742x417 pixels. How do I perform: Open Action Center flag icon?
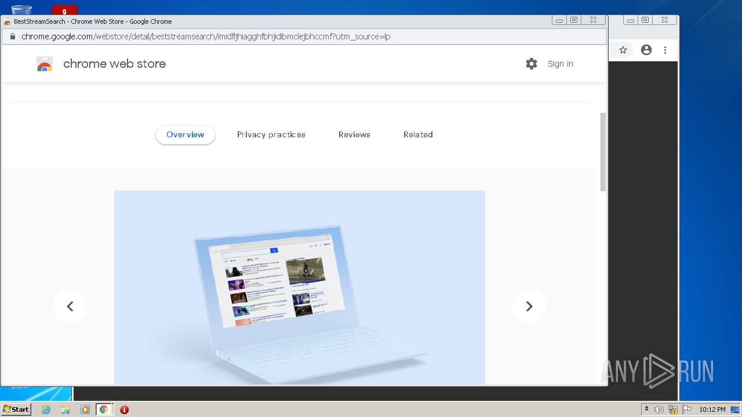tap(687, 409)
